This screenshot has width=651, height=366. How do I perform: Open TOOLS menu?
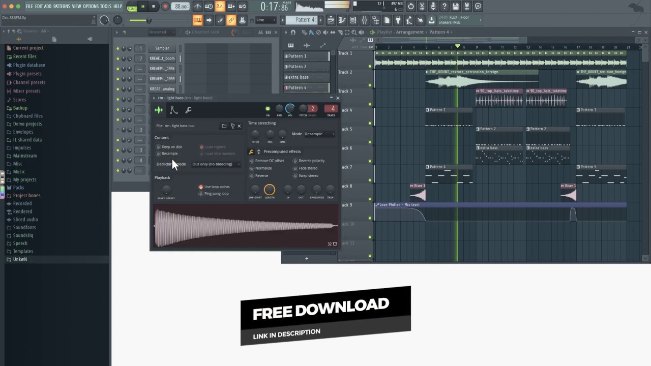(x=106, y=7)
